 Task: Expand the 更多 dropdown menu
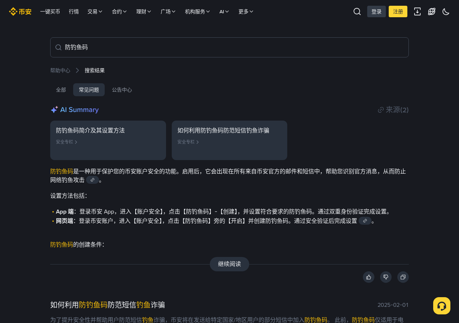tap(246, 11)
